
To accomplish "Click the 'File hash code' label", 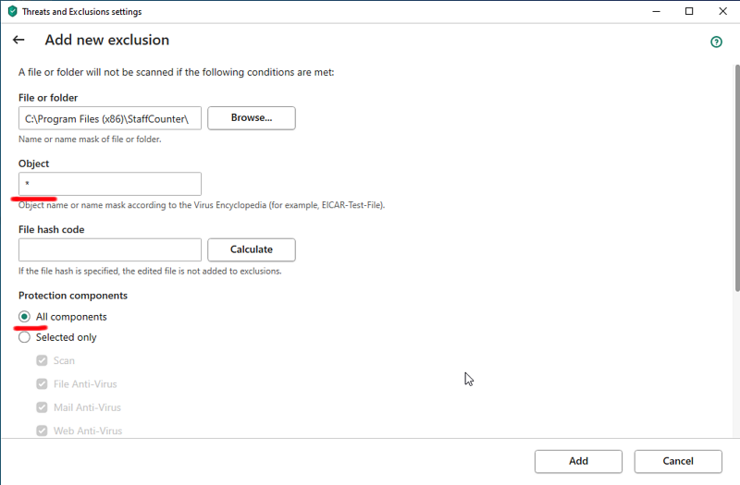I will point(52,229).
